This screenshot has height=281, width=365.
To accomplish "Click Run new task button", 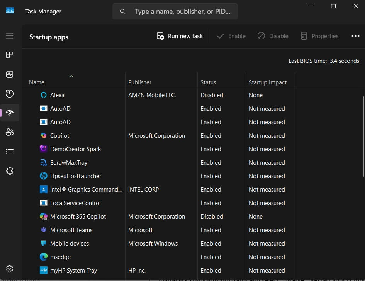I will click(180, 36).
